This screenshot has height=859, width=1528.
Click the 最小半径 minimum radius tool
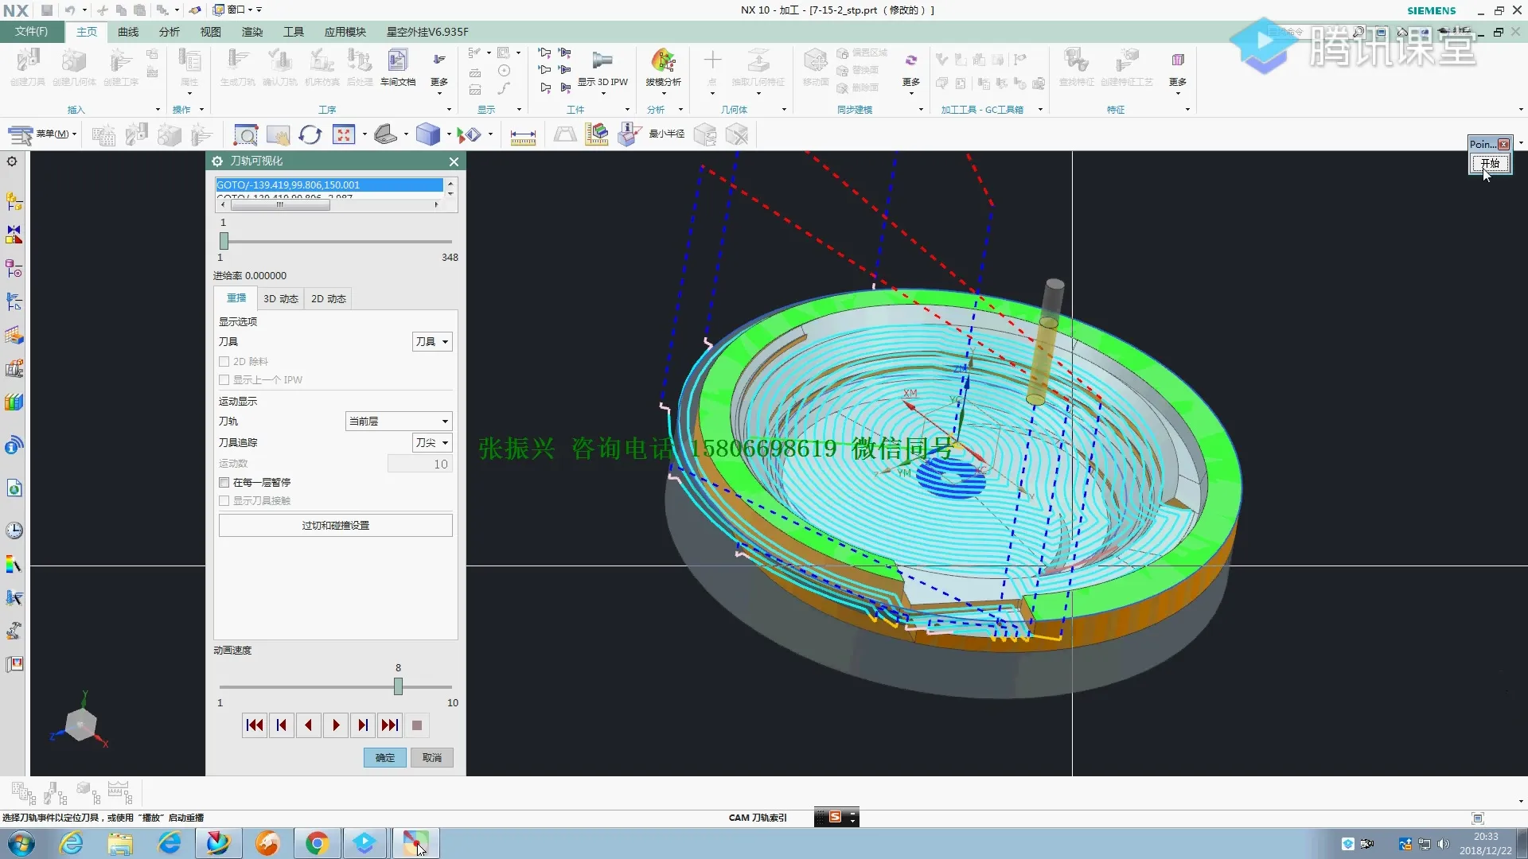(x=666, y=134)
